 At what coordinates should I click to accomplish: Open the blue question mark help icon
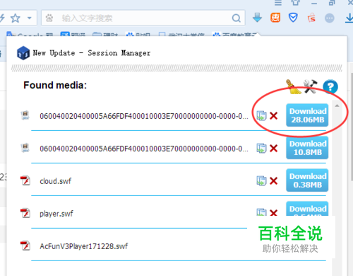click(330, 87)
